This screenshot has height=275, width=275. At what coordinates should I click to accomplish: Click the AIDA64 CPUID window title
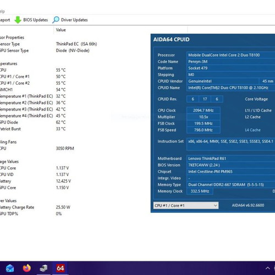[171, 40]
